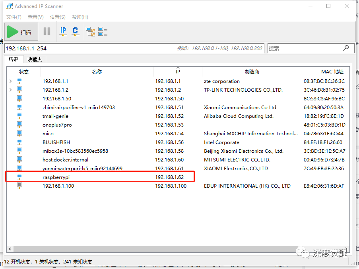Click manufacturer EDUP INTERNATIONAL (HK) CO., LTD
Viewport: 359px width, 269px height.
[247, 186]
